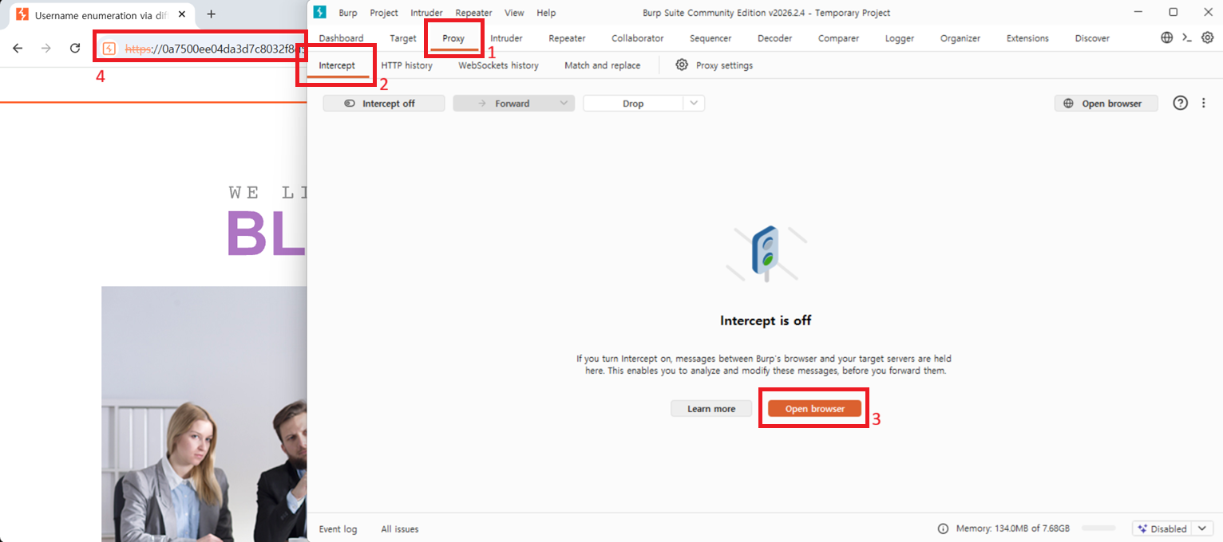Click the browser back arrow
1223x542 pixels.
pos(18,48)
